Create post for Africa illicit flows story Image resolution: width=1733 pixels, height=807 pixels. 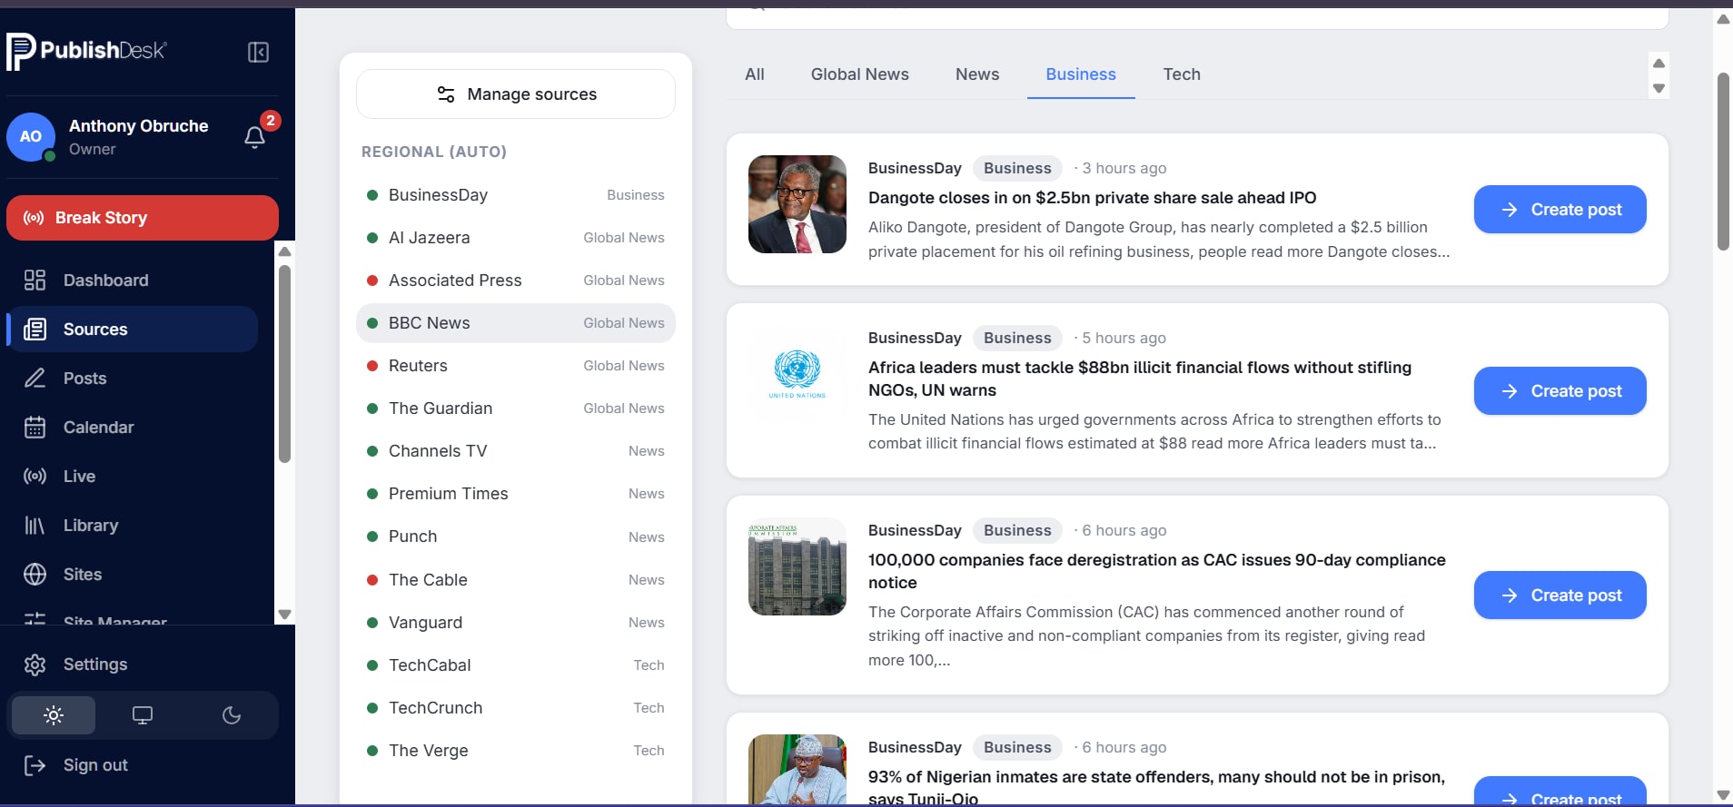click(1560, 391)
